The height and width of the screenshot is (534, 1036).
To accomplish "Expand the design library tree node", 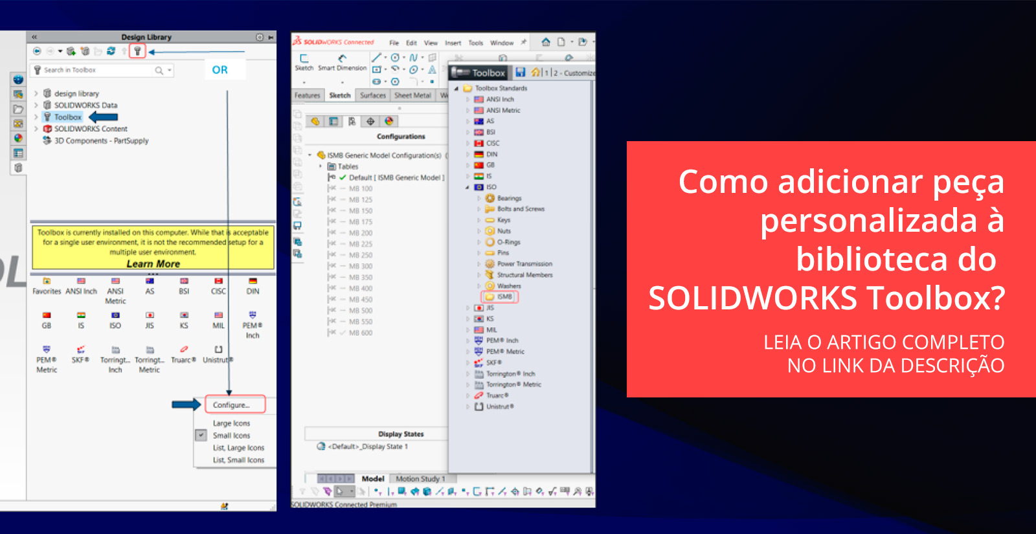I will click(x=36, y=93).
